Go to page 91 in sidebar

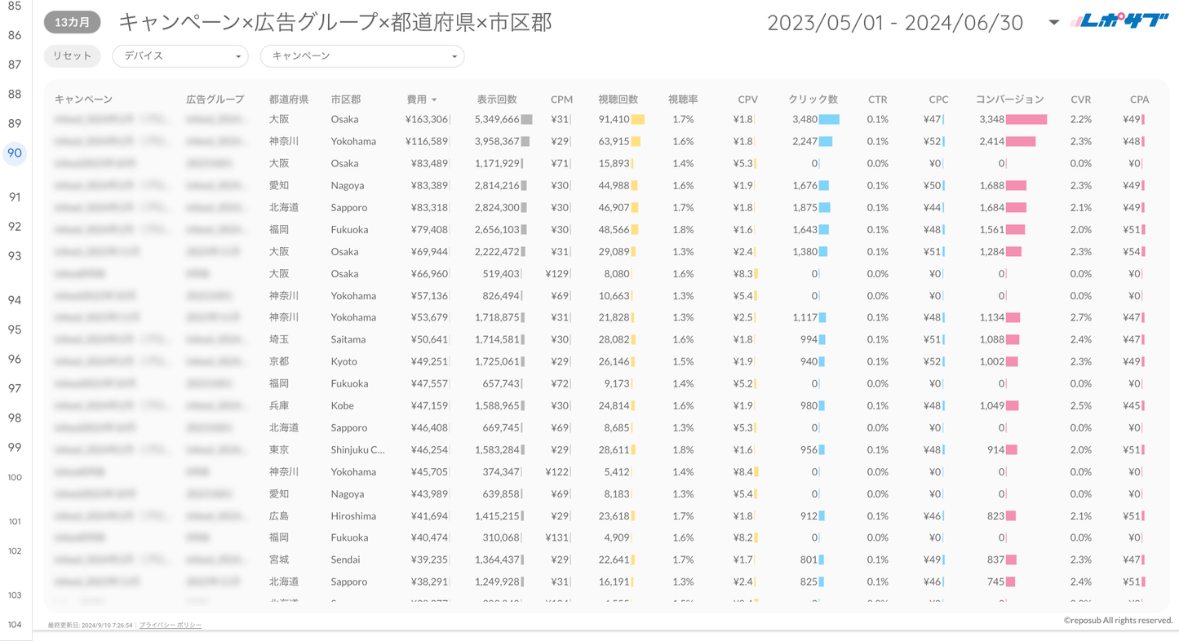(x=15, y=197)
